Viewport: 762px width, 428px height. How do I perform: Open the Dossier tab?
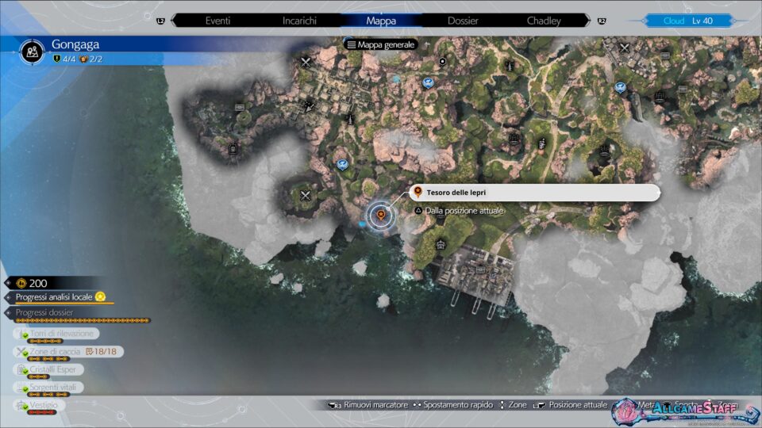(463, 21)
